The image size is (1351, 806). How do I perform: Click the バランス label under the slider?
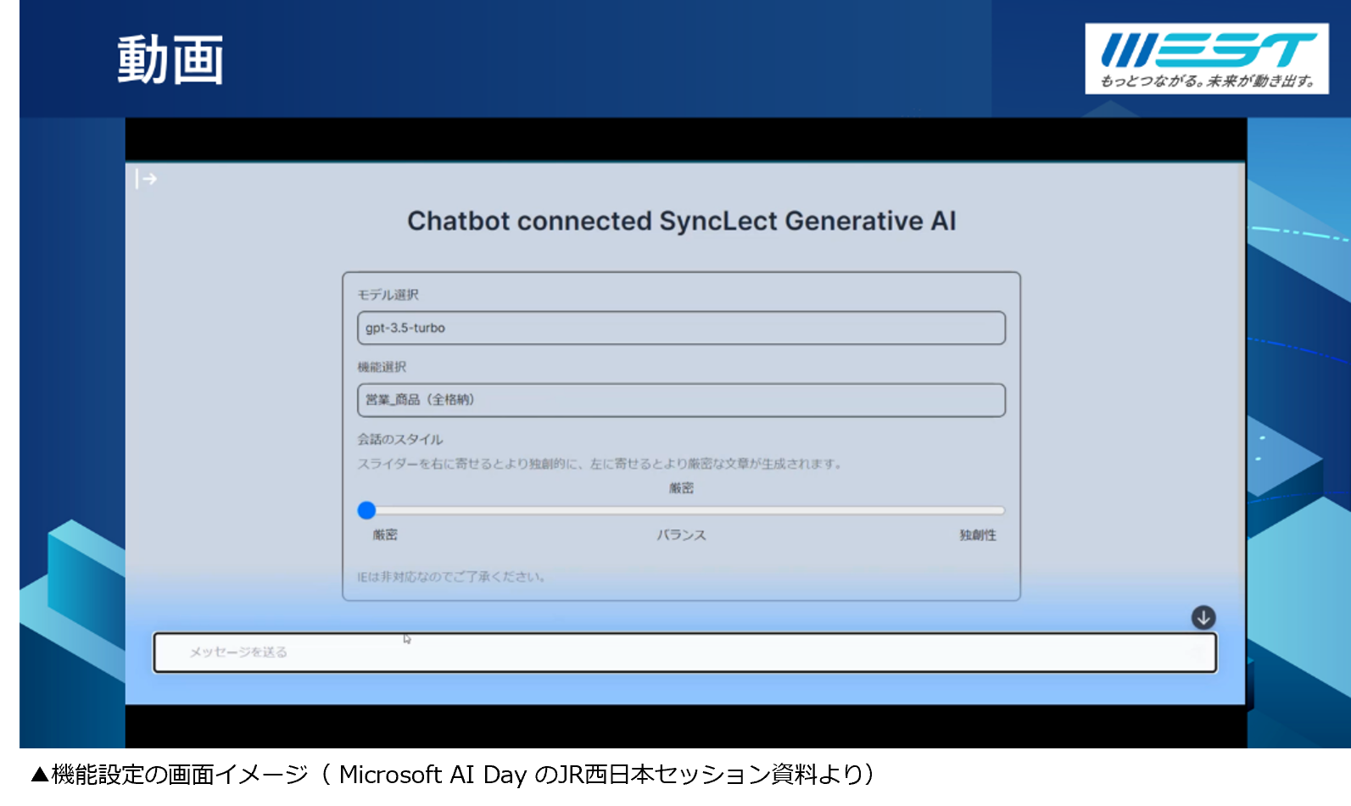pos(681,536)
